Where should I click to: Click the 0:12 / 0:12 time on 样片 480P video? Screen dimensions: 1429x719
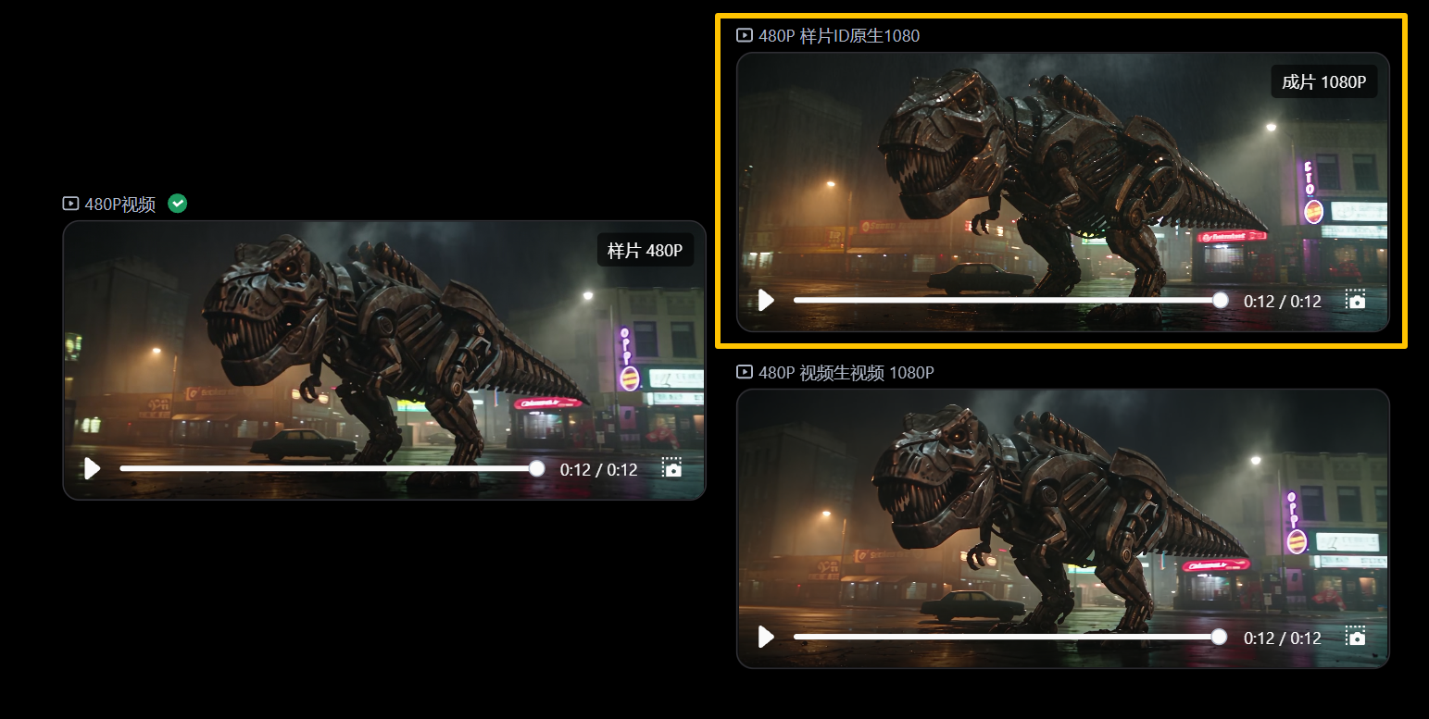[599, 470]
